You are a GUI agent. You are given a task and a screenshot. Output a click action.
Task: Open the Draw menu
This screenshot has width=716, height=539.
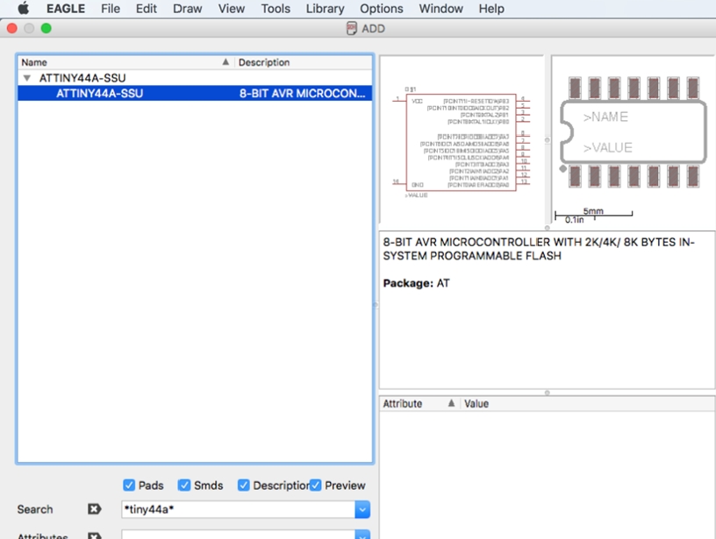tap(187, 9)
